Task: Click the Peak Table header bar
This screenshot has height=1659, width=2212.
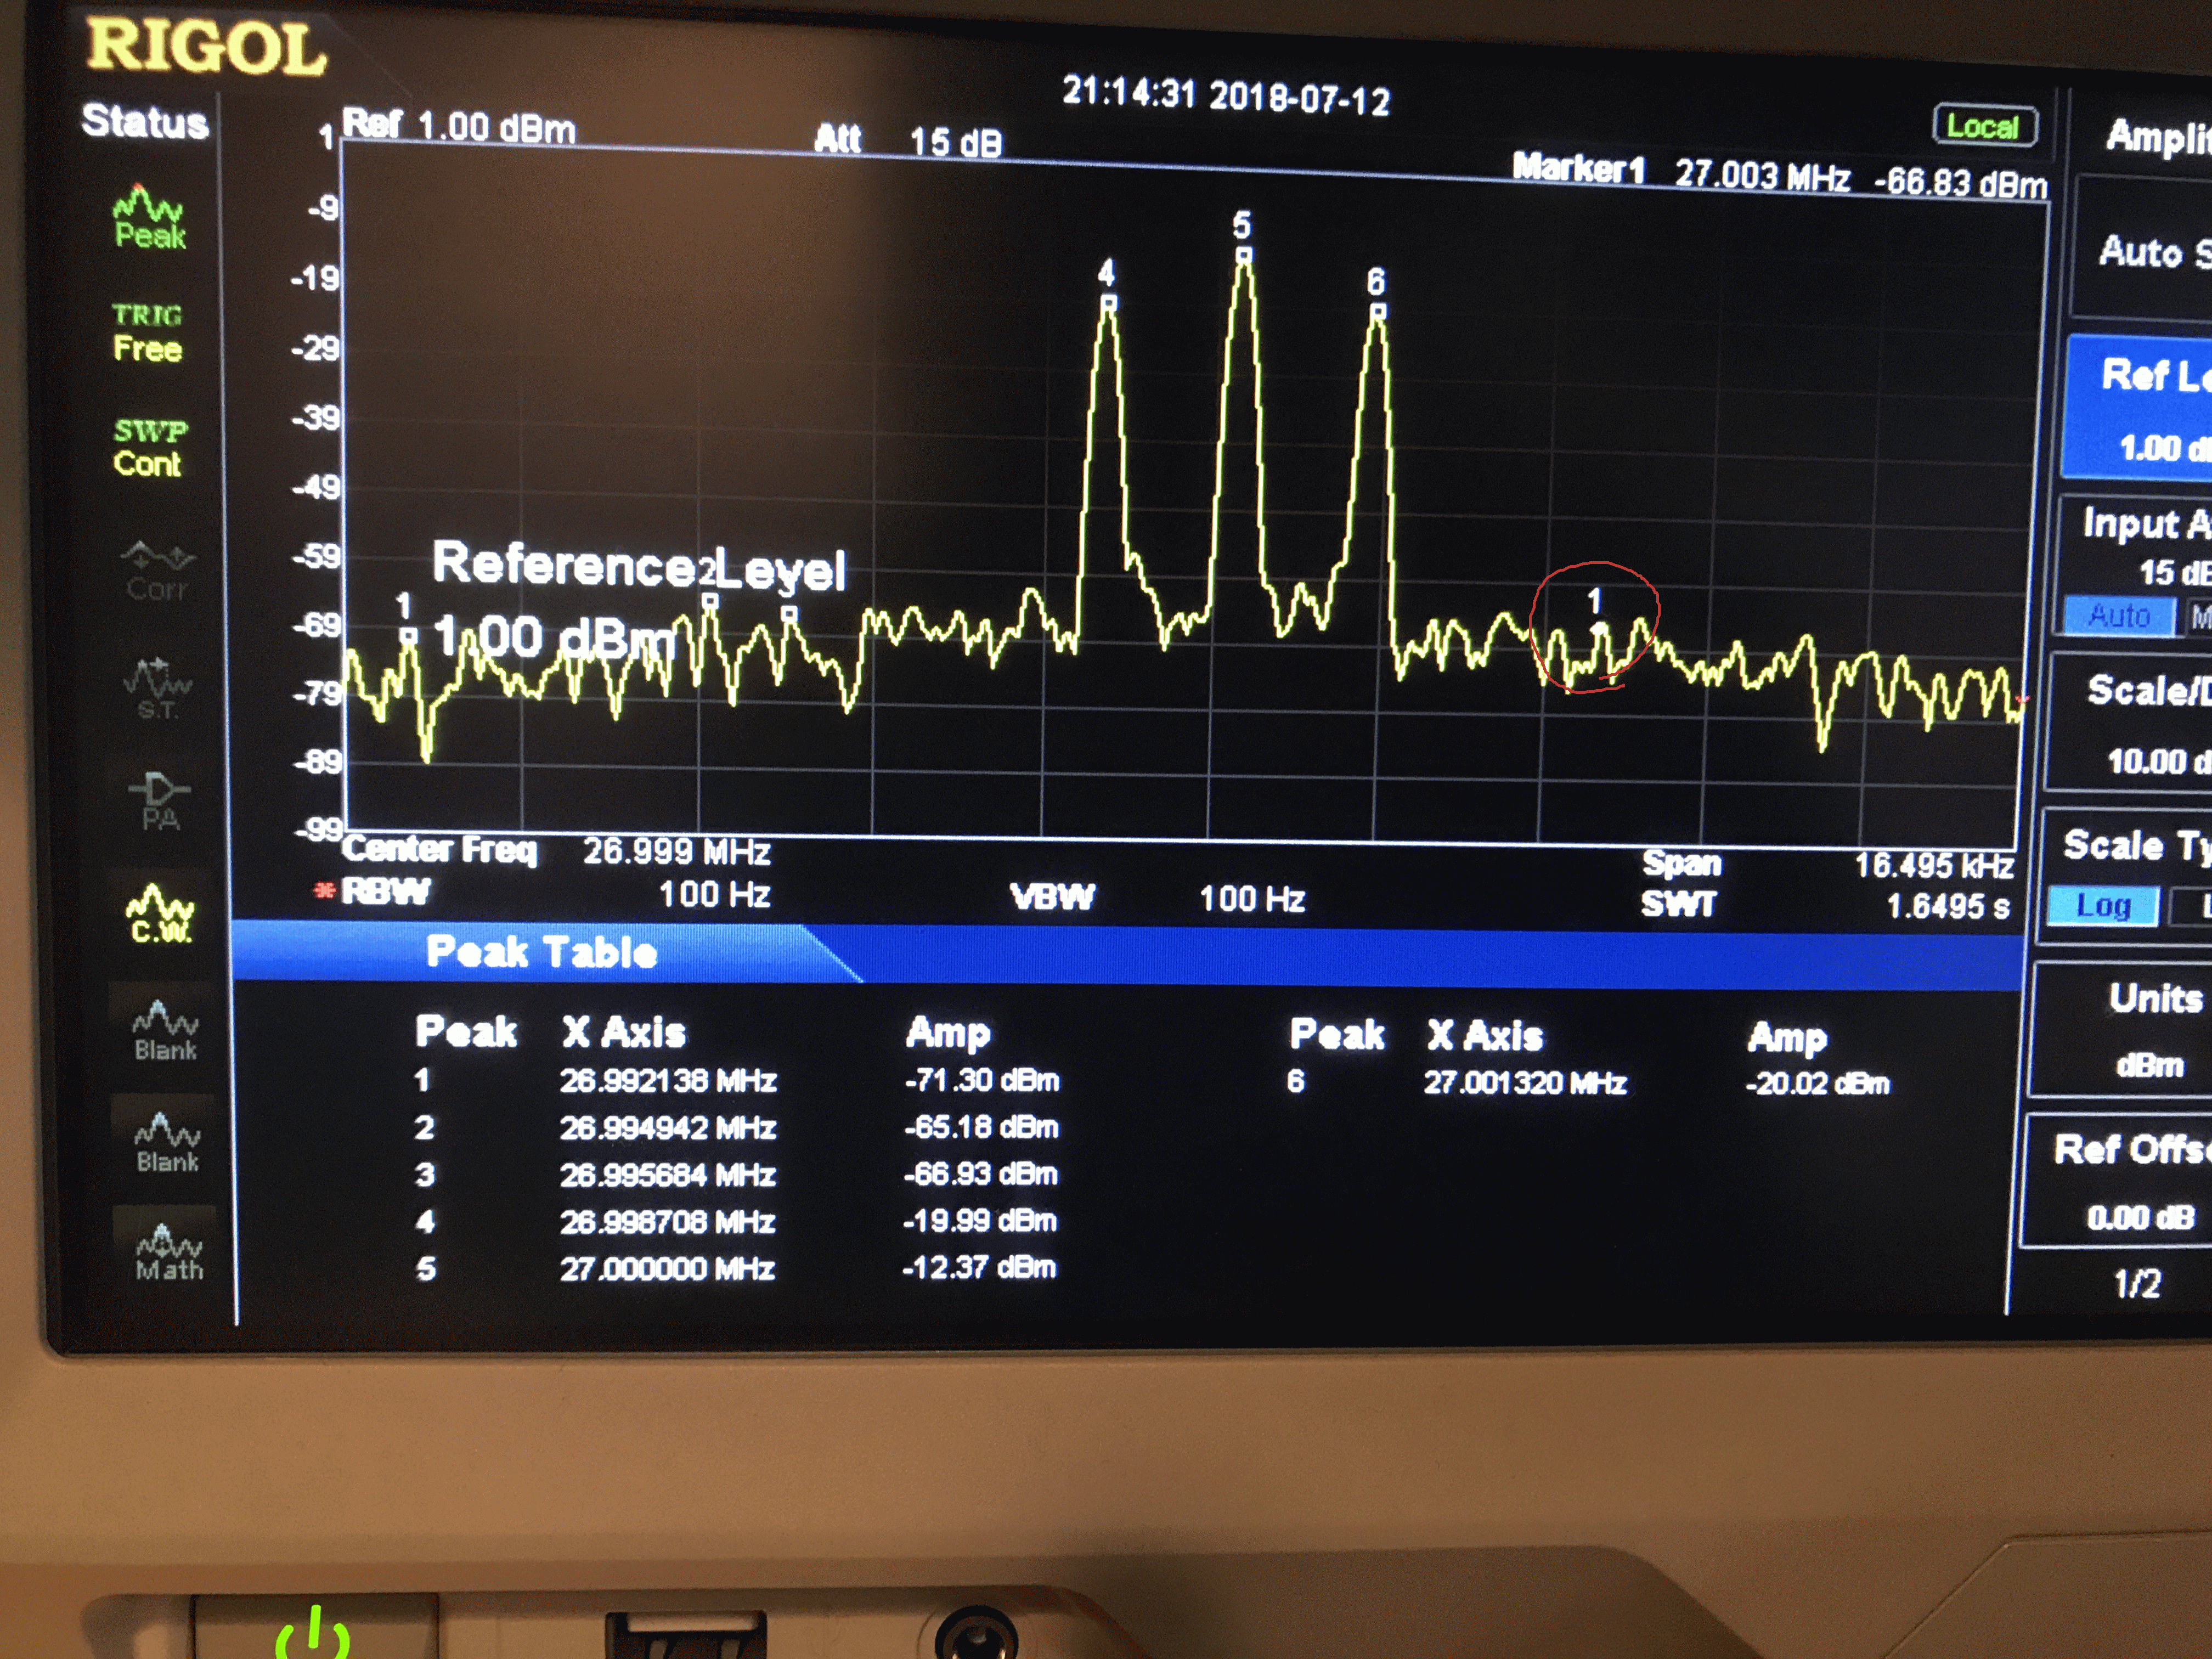Action: [x=1127, y=954]
